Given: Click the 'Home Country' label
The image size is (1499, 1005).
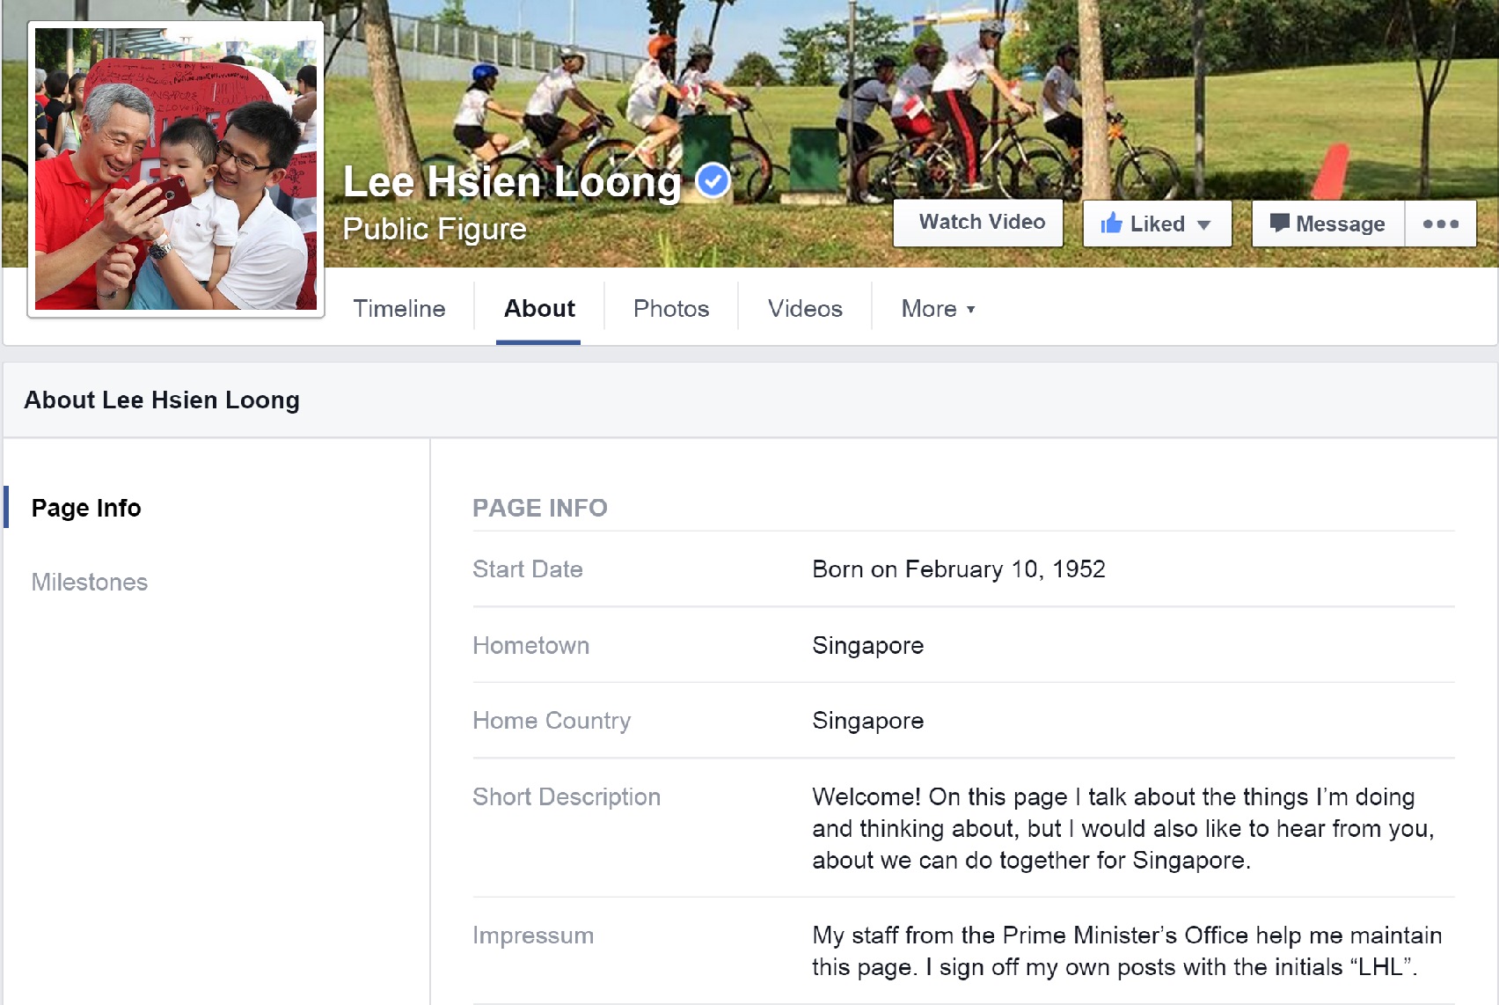Looking at the screenshot, I should tap(552, 721).
